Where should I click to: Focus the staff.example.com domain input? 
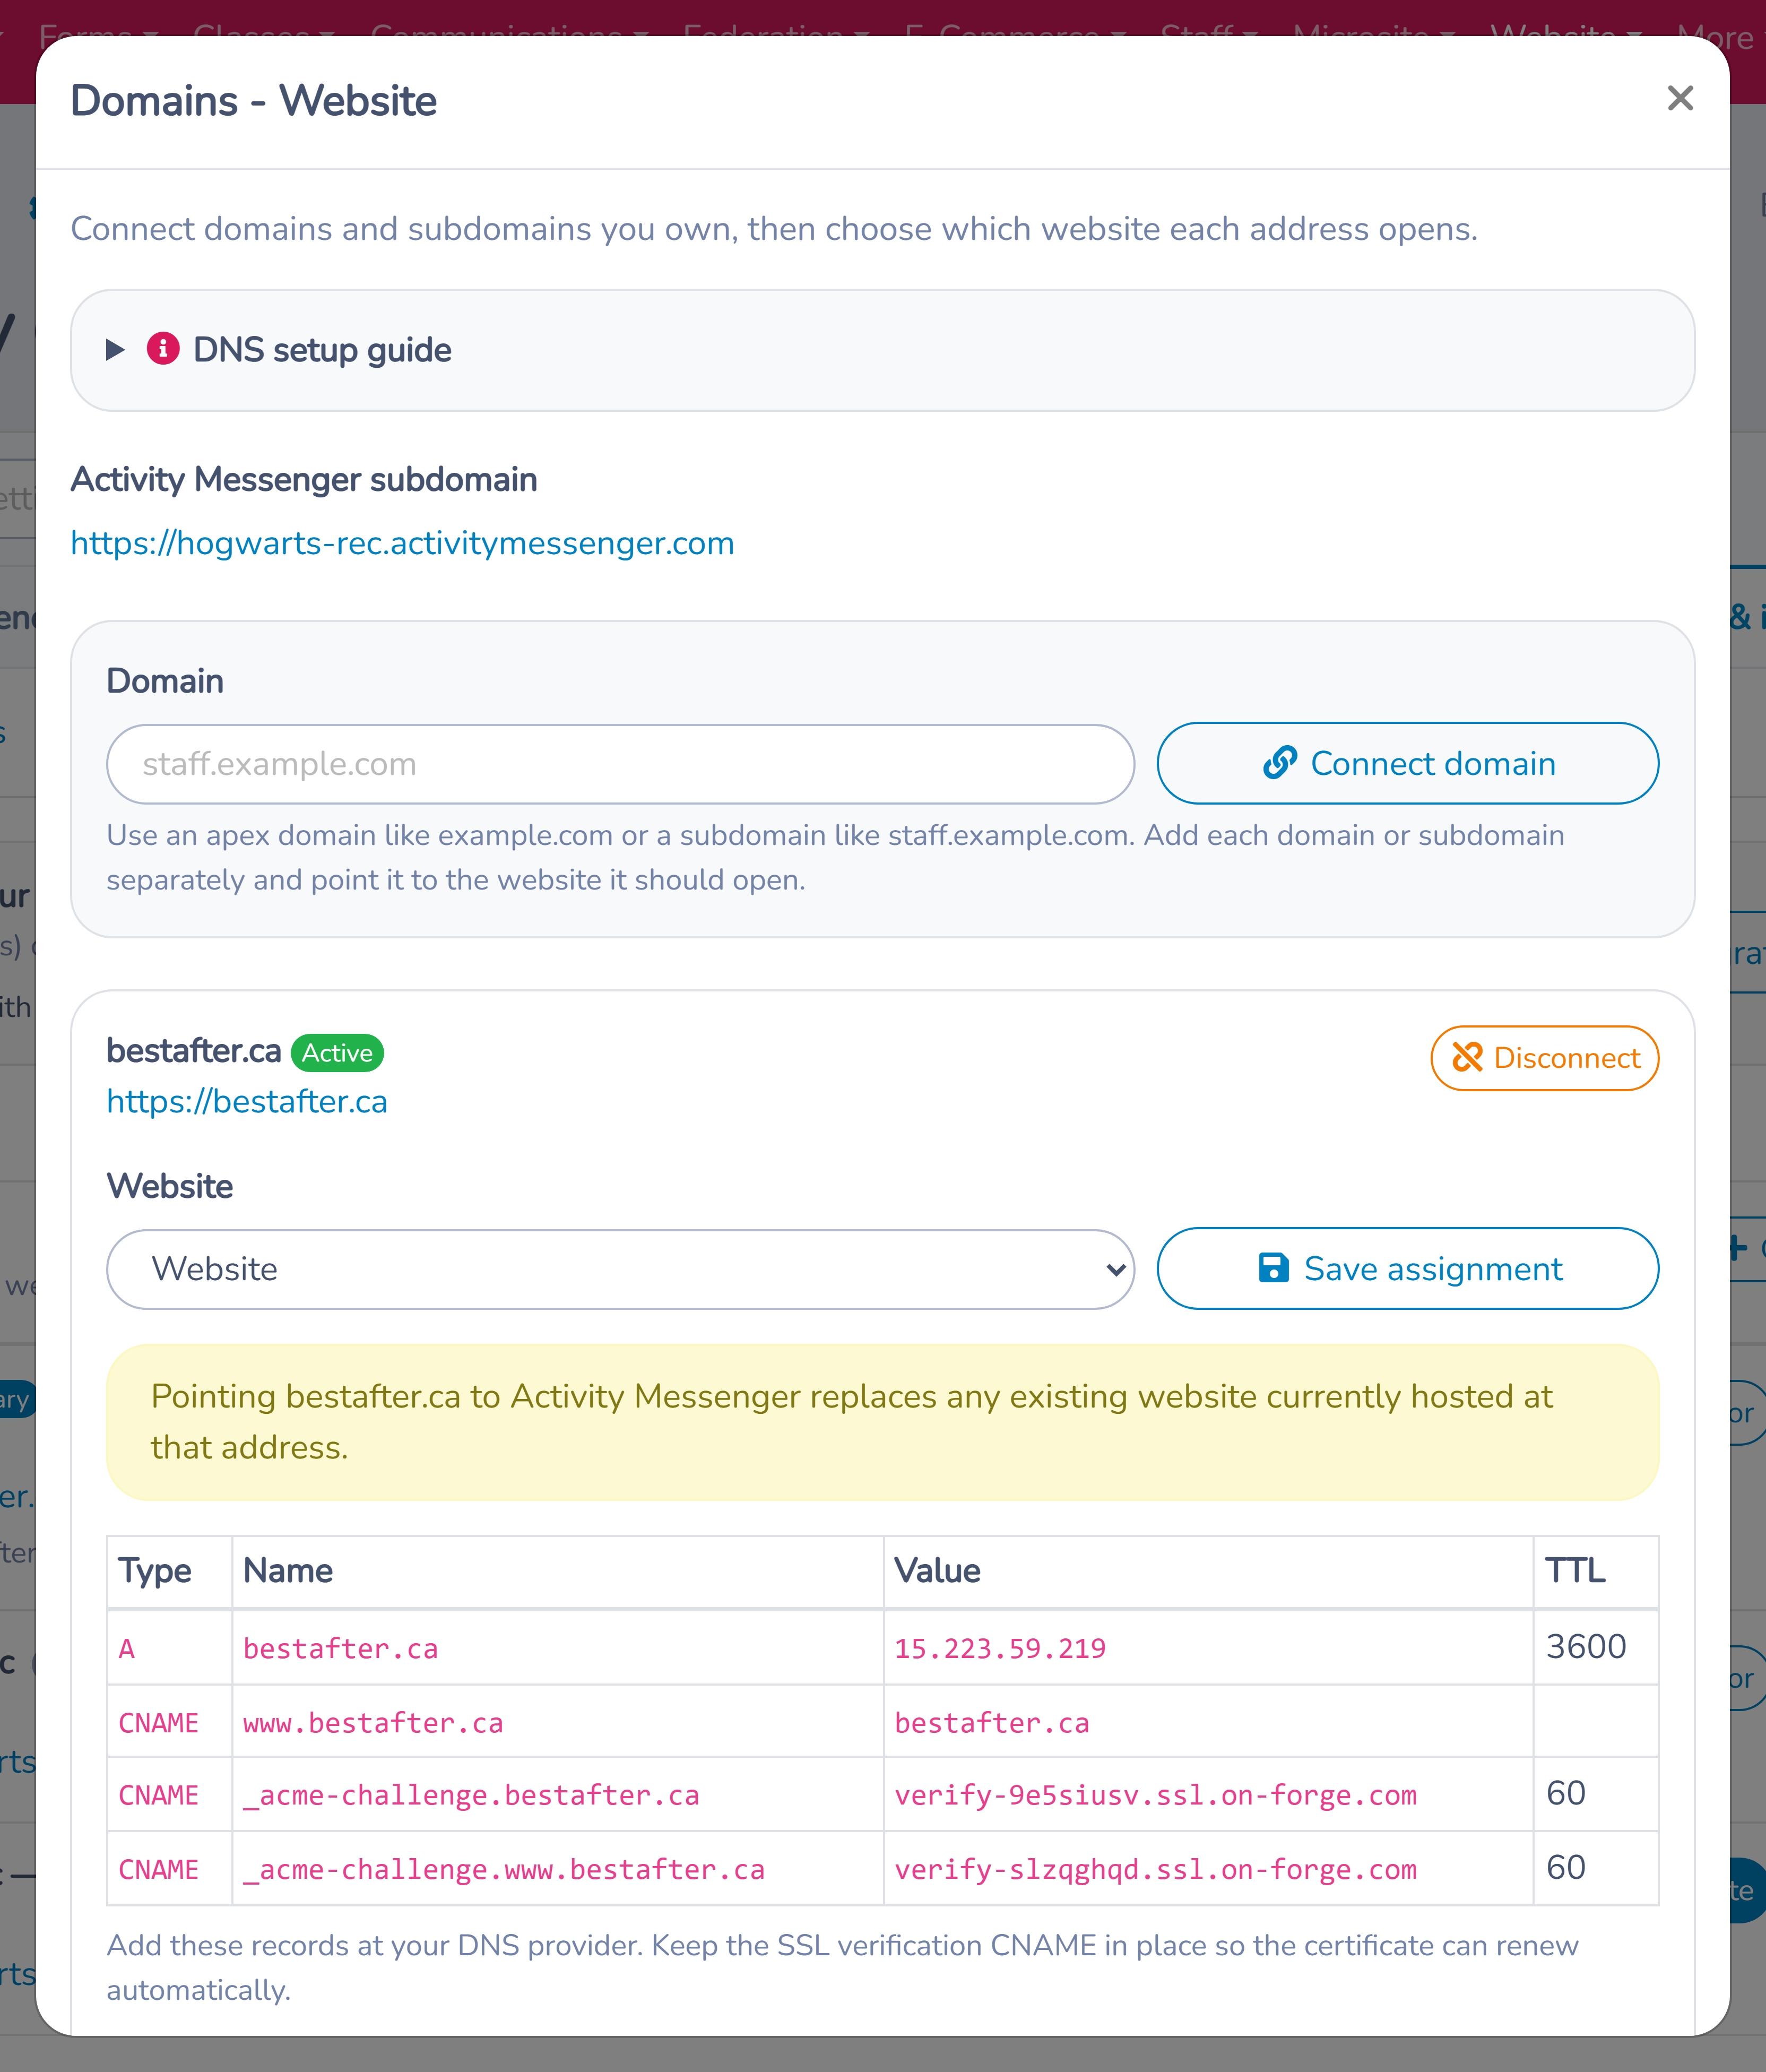pyautogui.click(x=620, y=764)
